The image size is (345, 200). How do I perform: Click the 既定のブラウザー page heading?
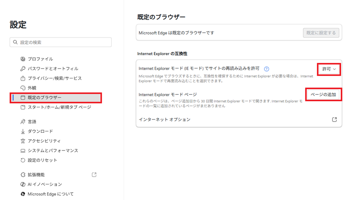click(x=161, y=17)
